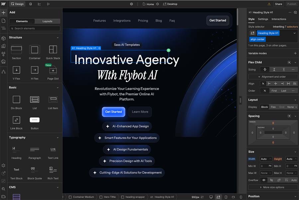This screenshot has width=299, height=200.
Task: Collapse the Structure section
Action: pos(57,38)
